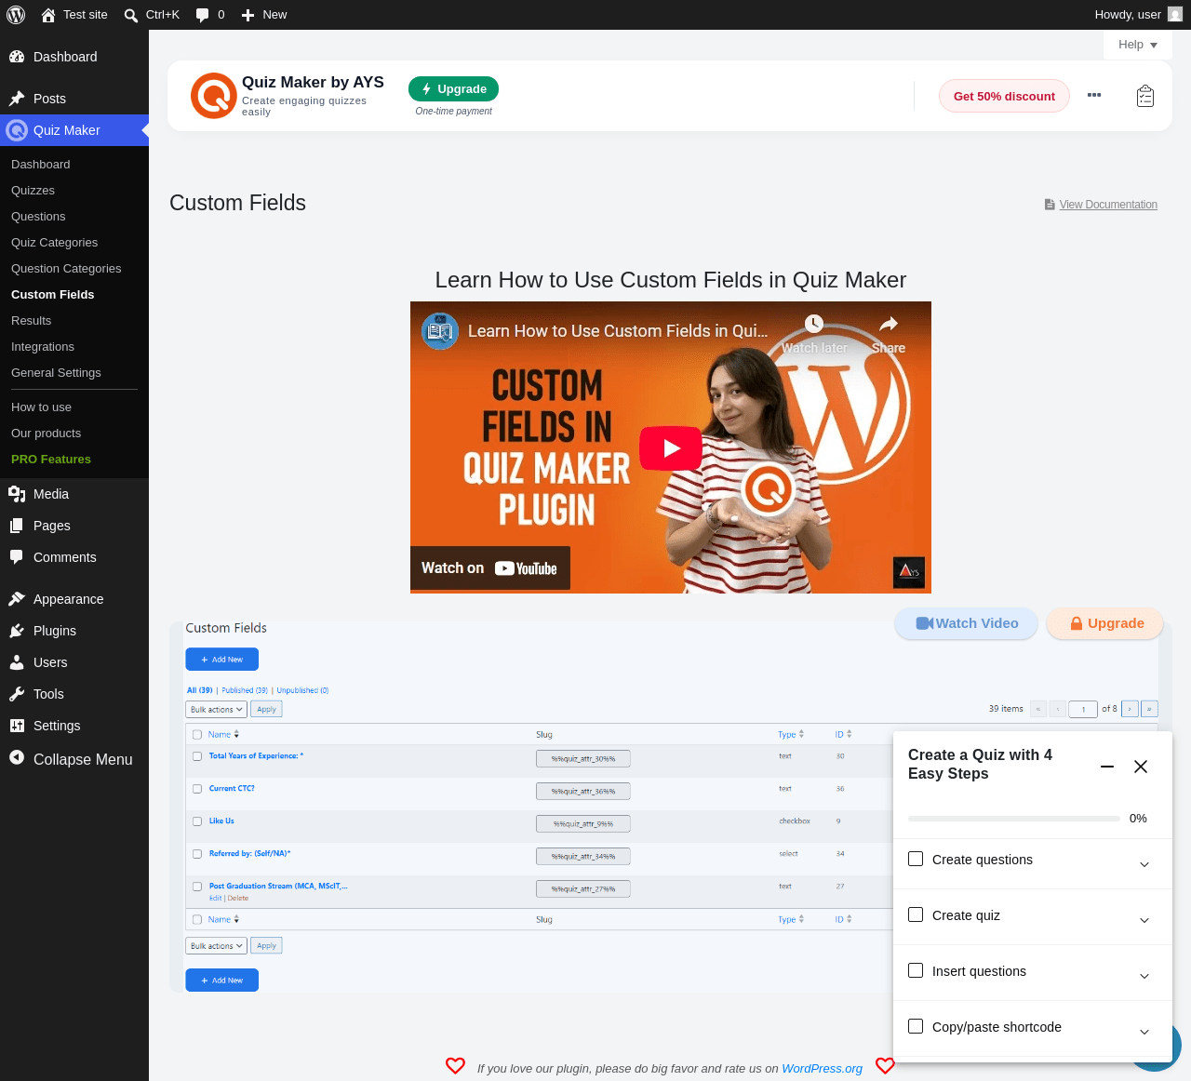1191x1081 pixels.
Task: Click the Plugins plug icon
Action: pos(17,631)
